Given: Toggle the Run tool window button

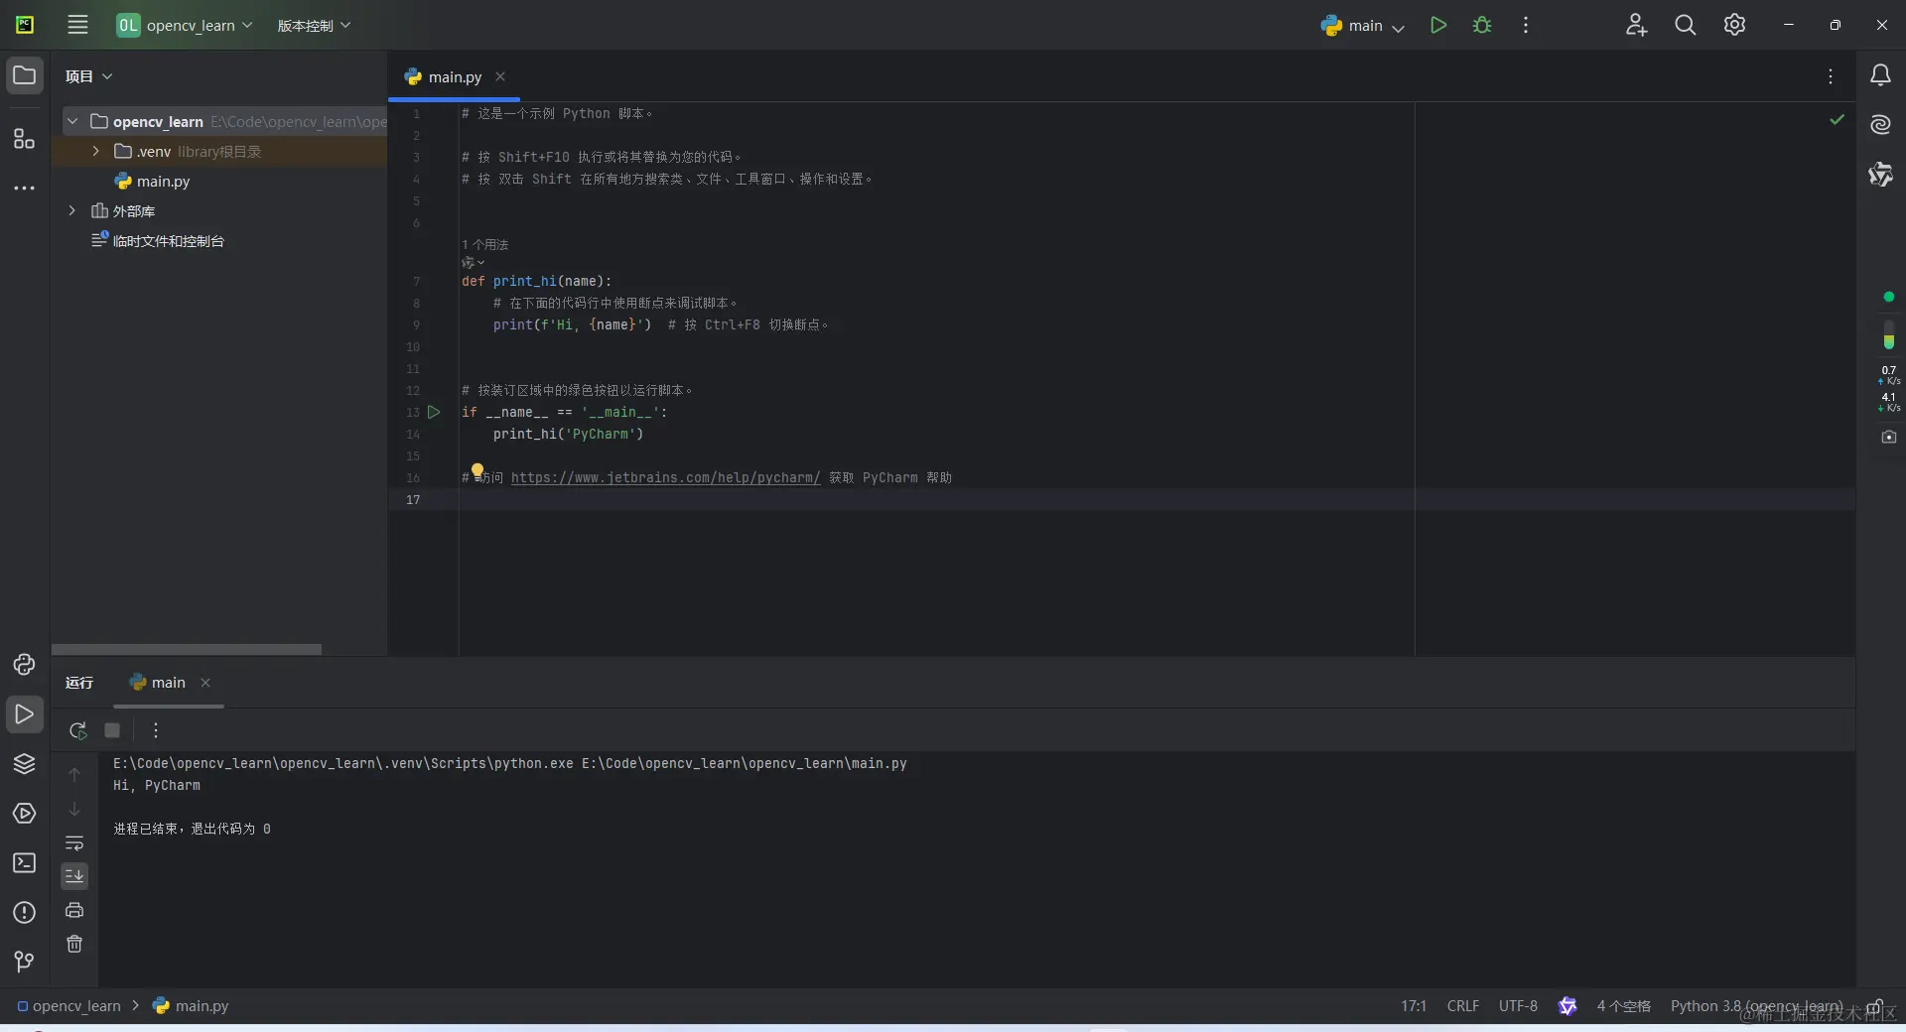Looking at the screenshot, I should click(24, 714).
